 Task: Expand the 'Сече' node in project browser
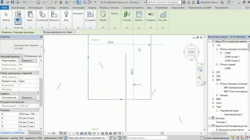[x=213, y=103]
